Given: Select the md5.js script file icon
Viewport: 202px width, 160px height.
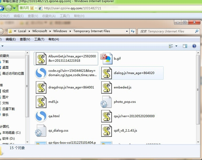Looking at the screenshot, I should tap(41, 102).
